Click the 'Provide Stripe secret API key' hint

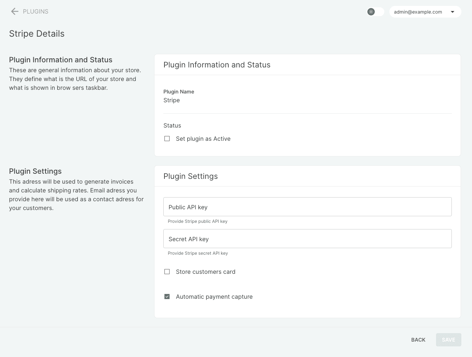point(198,253)
